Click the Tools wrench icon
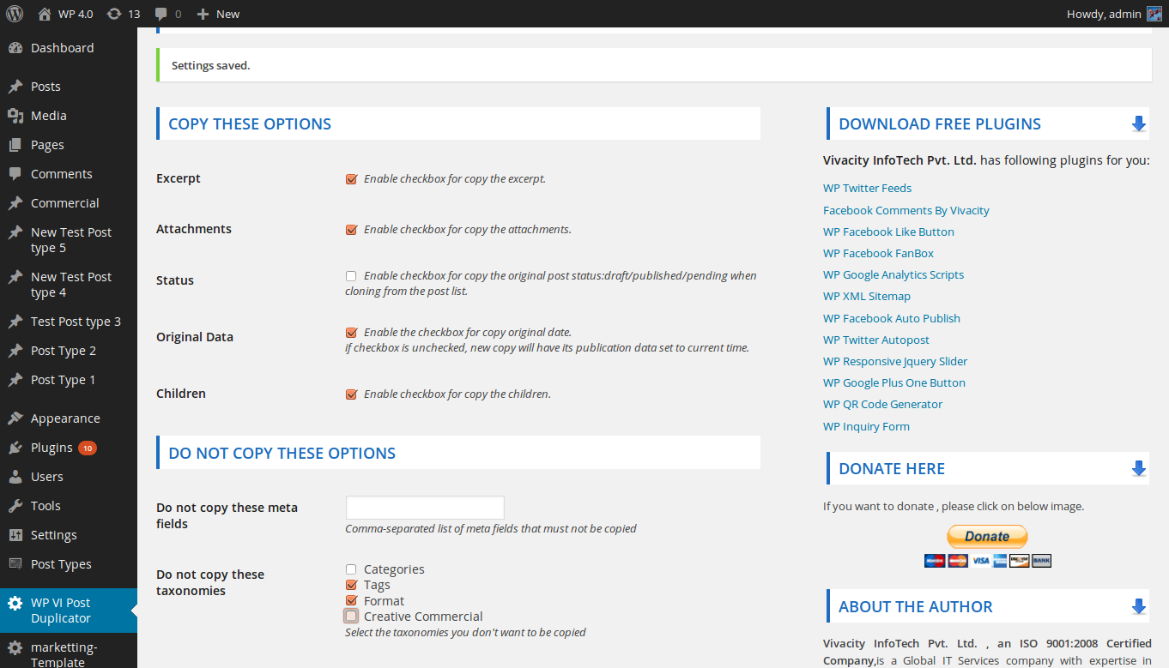1169x668 pixels. (x=15, y=506)
